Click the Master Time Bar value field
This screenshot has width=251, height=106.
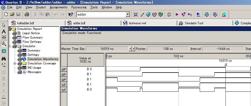(107, 49)
